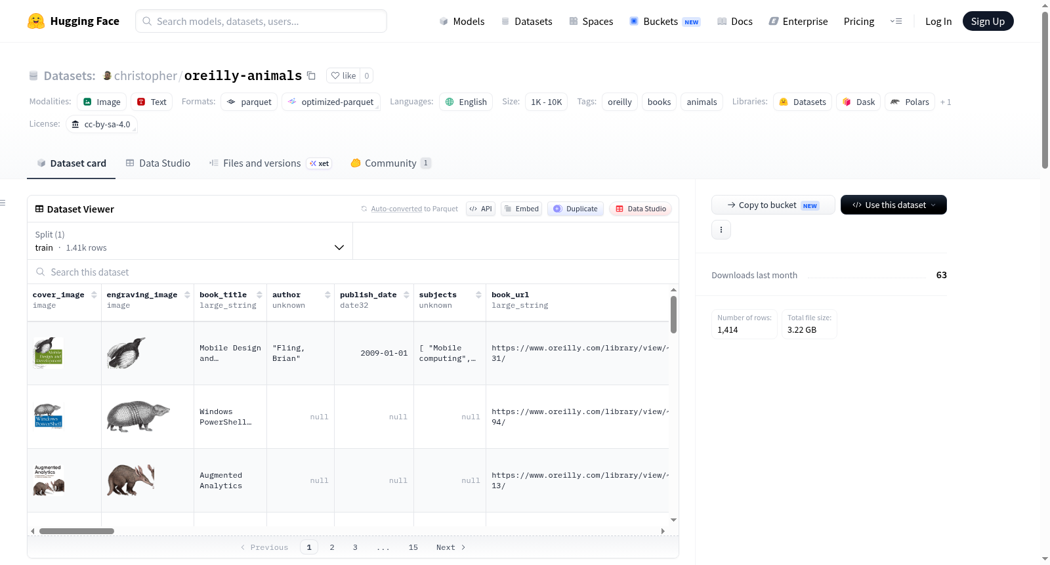This screenshot has height=565, width=1050.
Task: Open Windows PowerShell engraving image thumbnail
Action: 138,416
